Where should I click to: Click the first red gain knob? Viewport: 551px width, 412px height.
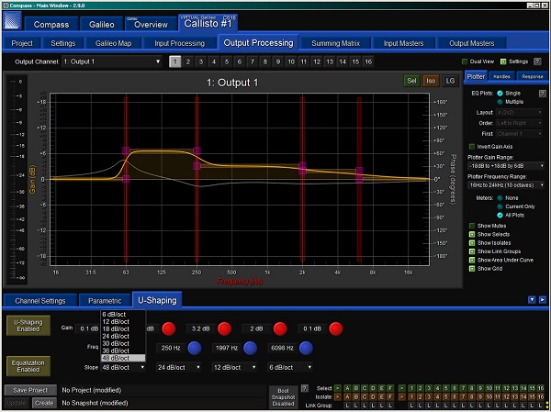(x=169, y=328)
